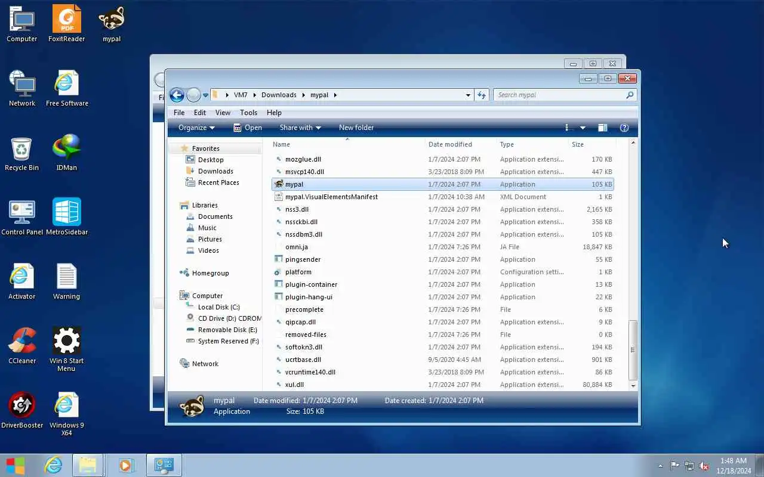Sort by Type column header
The width and height of the screenshot is (764, 477).
[532, 144]
